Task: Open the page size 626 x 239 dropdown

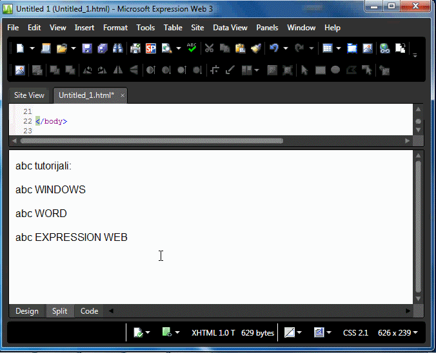Action: (x=398, y=333)
